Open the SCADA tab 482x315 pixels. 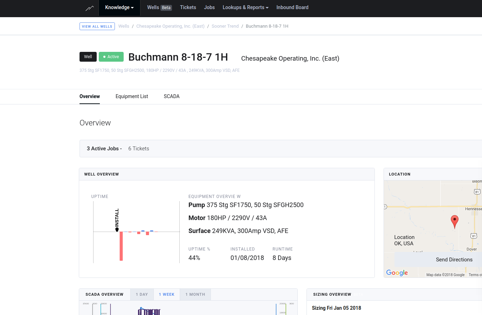click(171, 96)
